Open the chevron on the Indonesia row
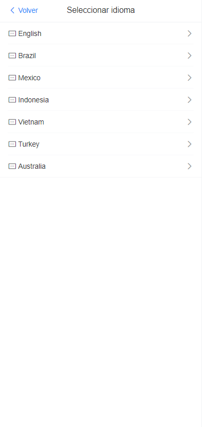 point(190,100)
